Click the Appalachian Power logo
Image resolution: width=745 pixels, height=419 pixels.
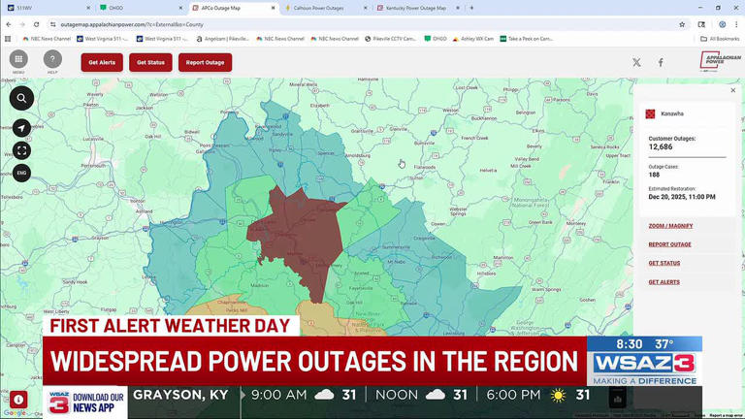coord(721,61)
